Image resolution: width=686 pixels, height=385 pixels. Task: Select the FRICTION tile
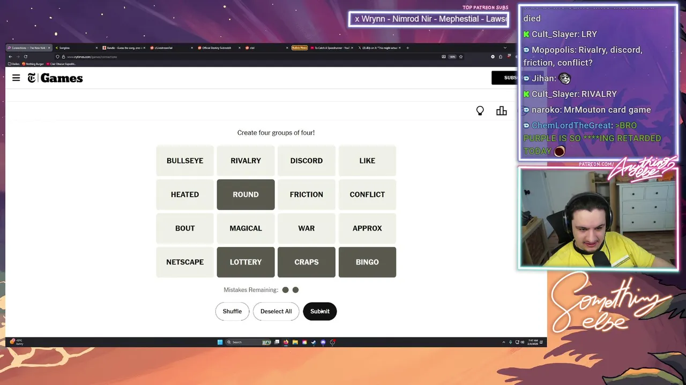point(307,195)
